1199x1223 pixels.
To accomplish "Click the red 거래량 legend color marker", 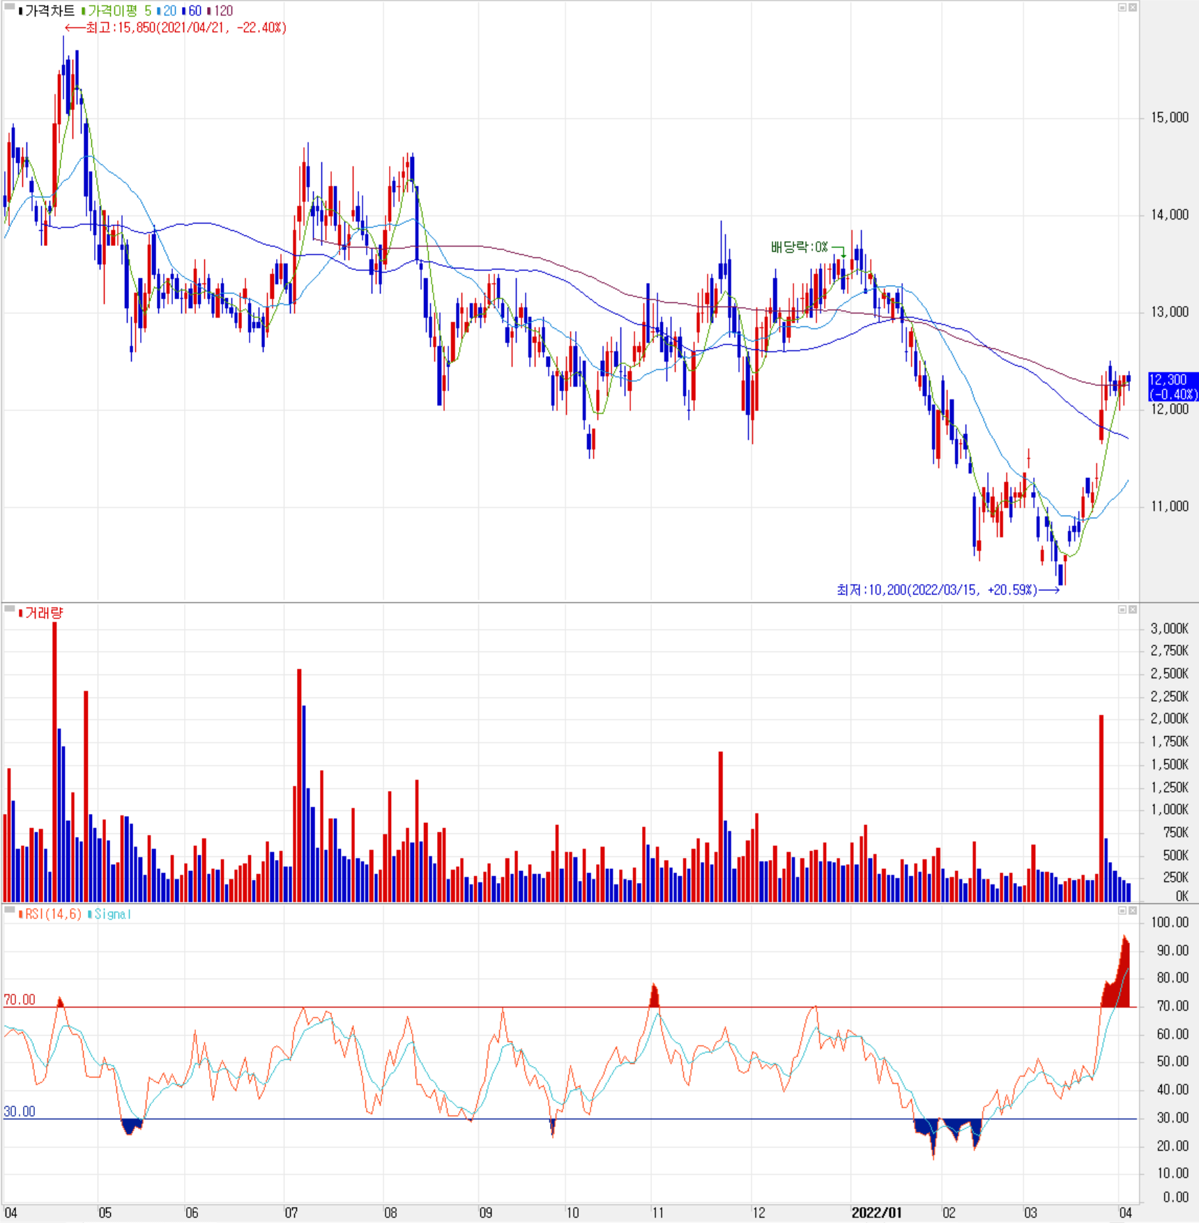I will (21, 613).
